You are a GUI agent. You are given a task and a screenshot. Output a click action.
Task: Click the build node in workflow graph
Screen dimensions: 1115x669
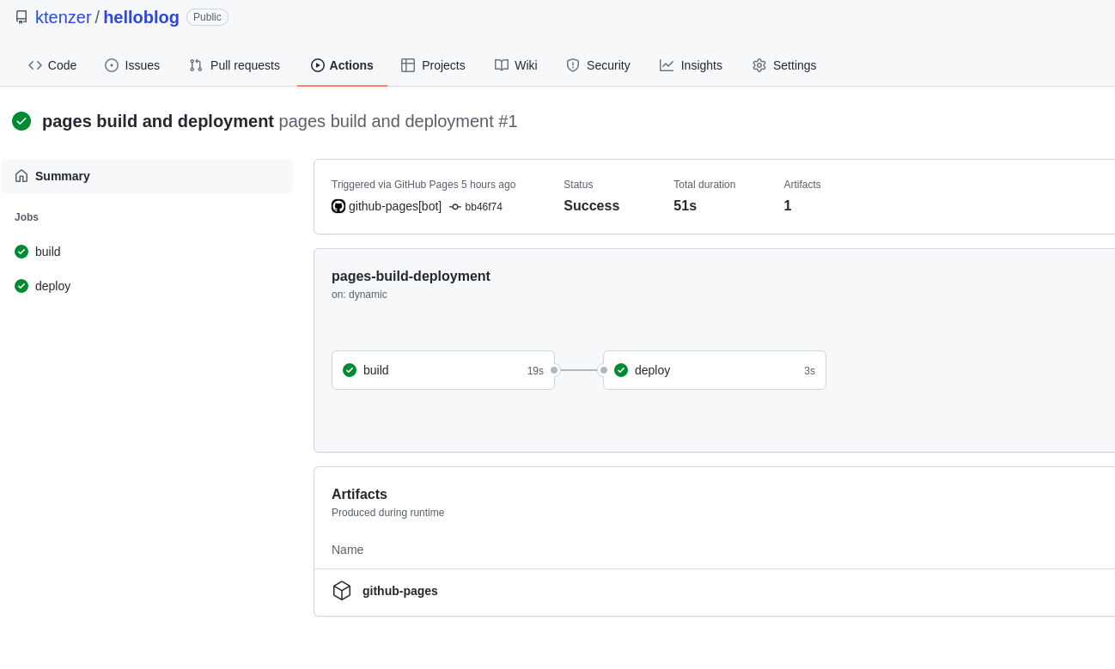443,370
